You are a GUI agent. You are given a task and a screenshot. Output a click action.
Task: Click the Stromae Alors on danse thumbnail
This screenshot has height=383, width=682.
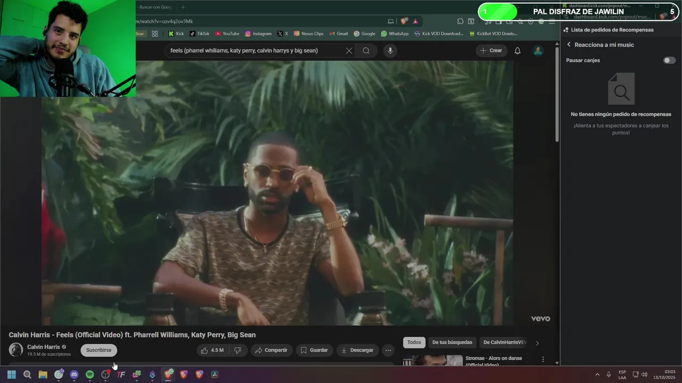(x=433, y=360)
